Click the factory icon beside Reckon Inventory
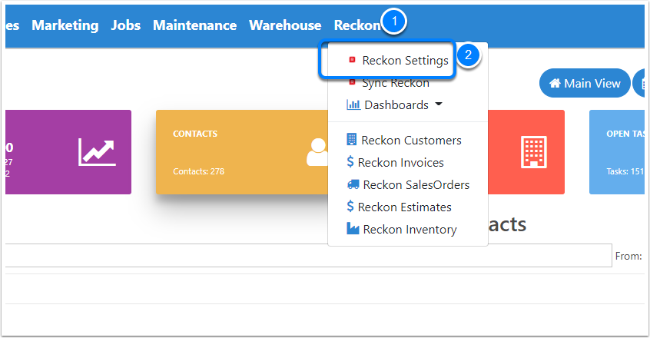The width and height of the screenshot is (650, 338). tap(353, 228)
